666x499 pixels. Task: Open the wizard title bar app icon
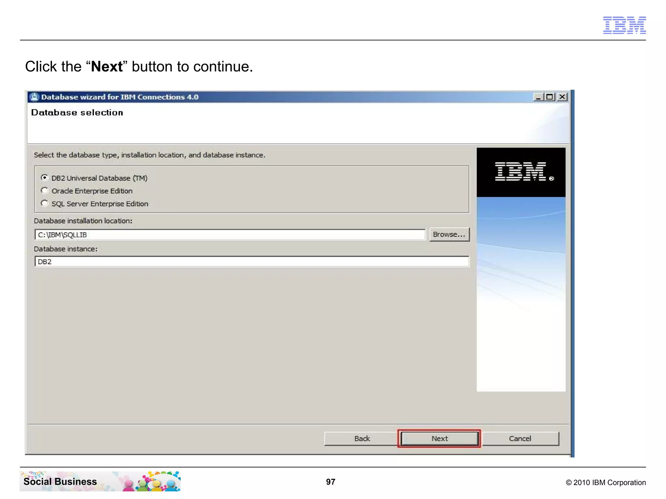click(x=34, y=97)
